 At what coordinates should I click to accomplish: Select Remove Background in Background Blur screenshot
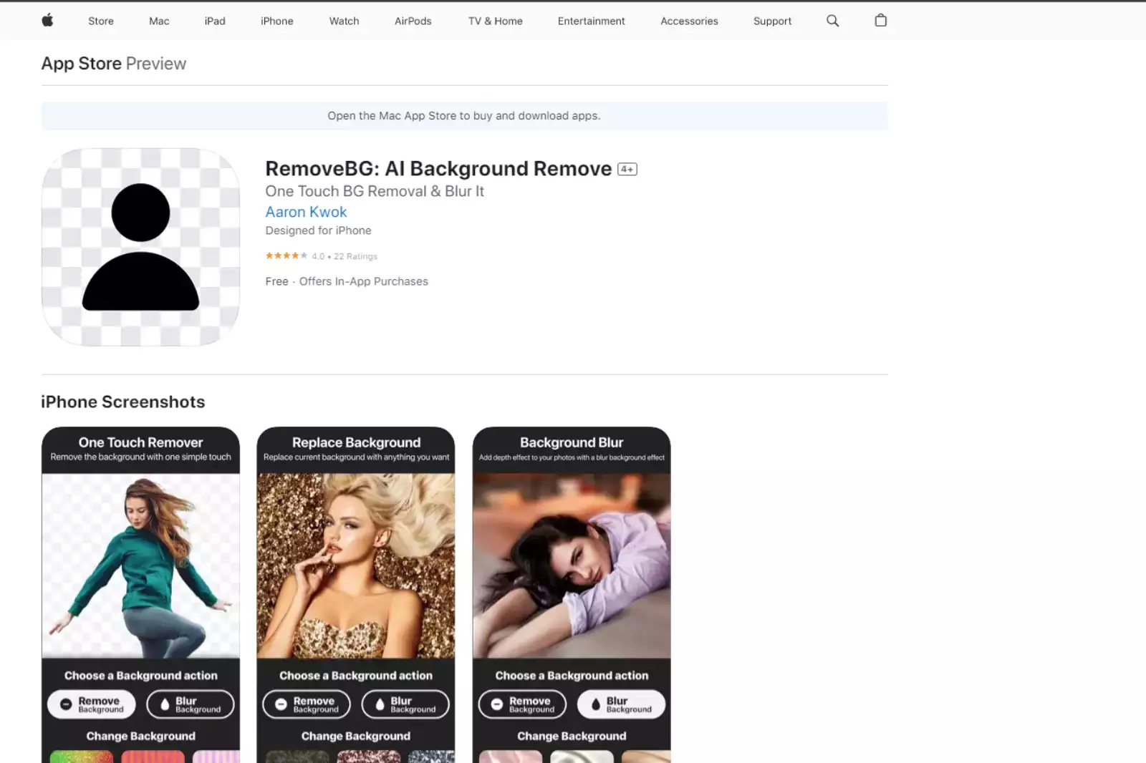(x=522, y=704)
